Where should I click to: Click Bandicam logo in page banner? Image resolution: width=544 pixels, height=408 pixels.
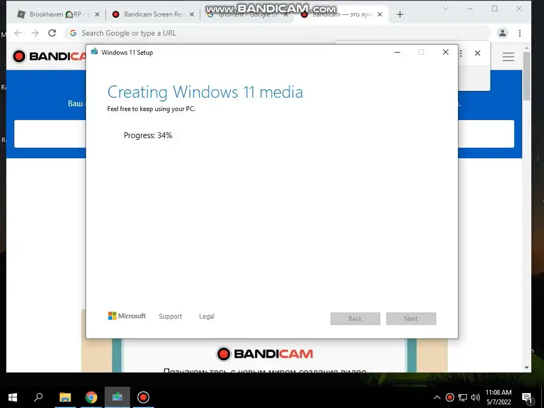[265, 354]
